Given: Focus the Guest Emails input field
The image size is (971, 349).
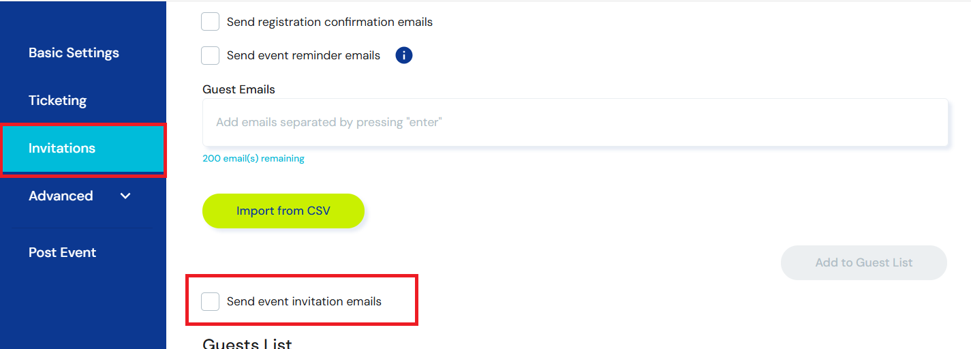Looking at the screenshot, I should tap(574, 123).
